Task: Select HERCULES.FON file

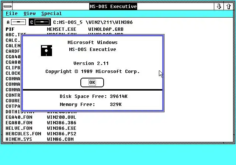Action: (23, 134)
